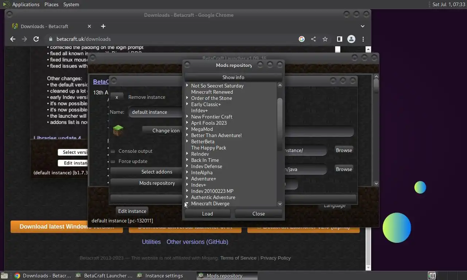
Task: Open Privacy Policy link
Action: click(275, 258)
